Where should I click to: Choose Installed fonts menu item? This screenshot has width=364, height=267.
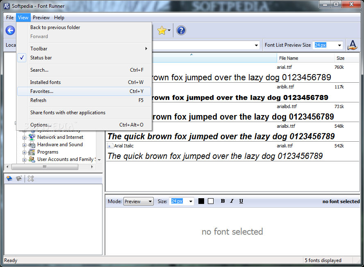(x=84, y=82)
